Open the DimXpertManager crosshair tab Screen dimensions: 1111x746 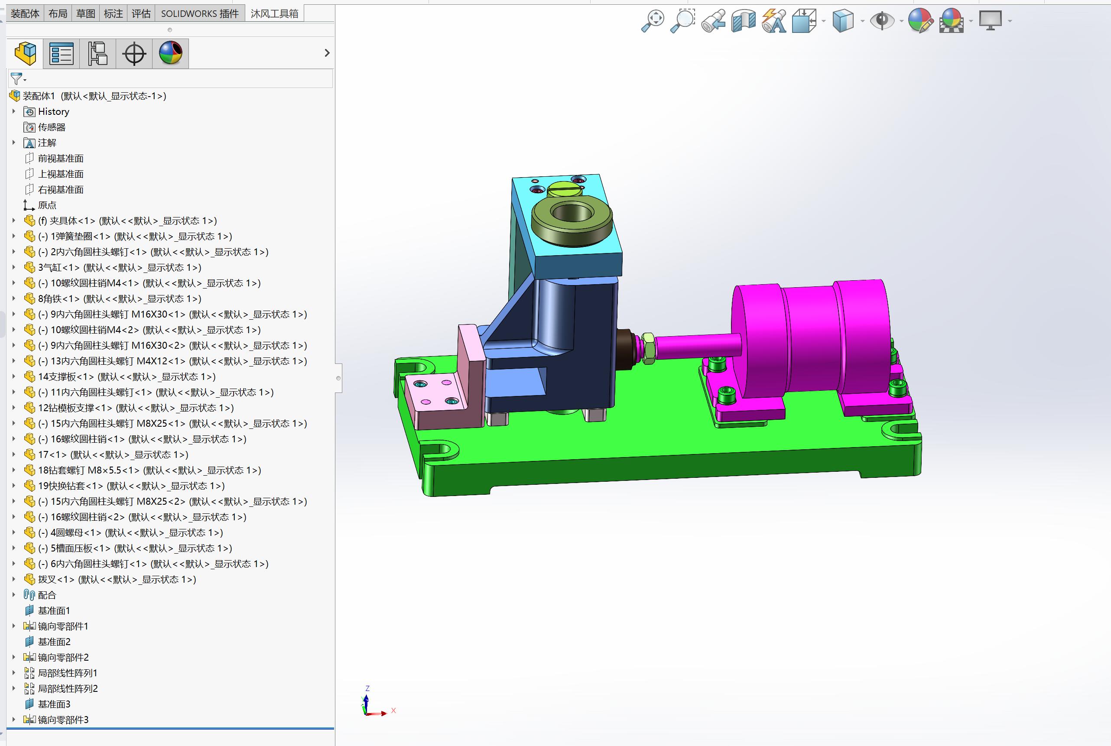tap(134, 53)
